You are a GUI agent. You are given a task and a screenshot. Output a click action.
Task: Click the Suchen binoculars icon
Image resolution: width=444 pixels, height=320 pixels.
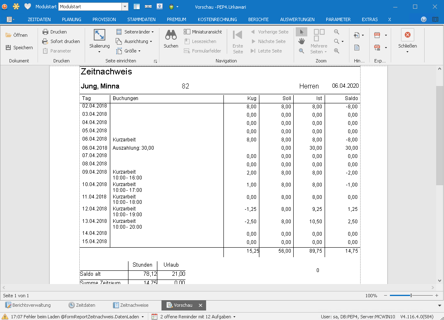click(x=171, y=35)
